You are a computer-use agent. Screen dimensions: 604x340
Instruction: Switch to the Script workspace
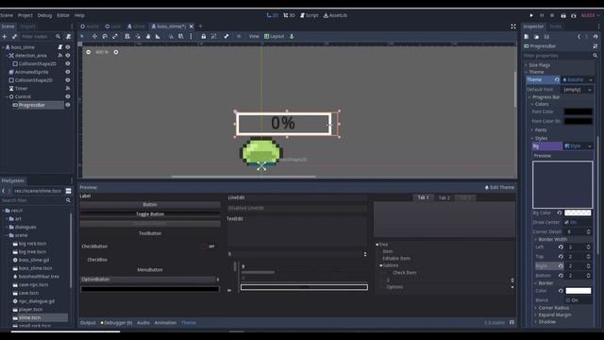tap(309, 15)
